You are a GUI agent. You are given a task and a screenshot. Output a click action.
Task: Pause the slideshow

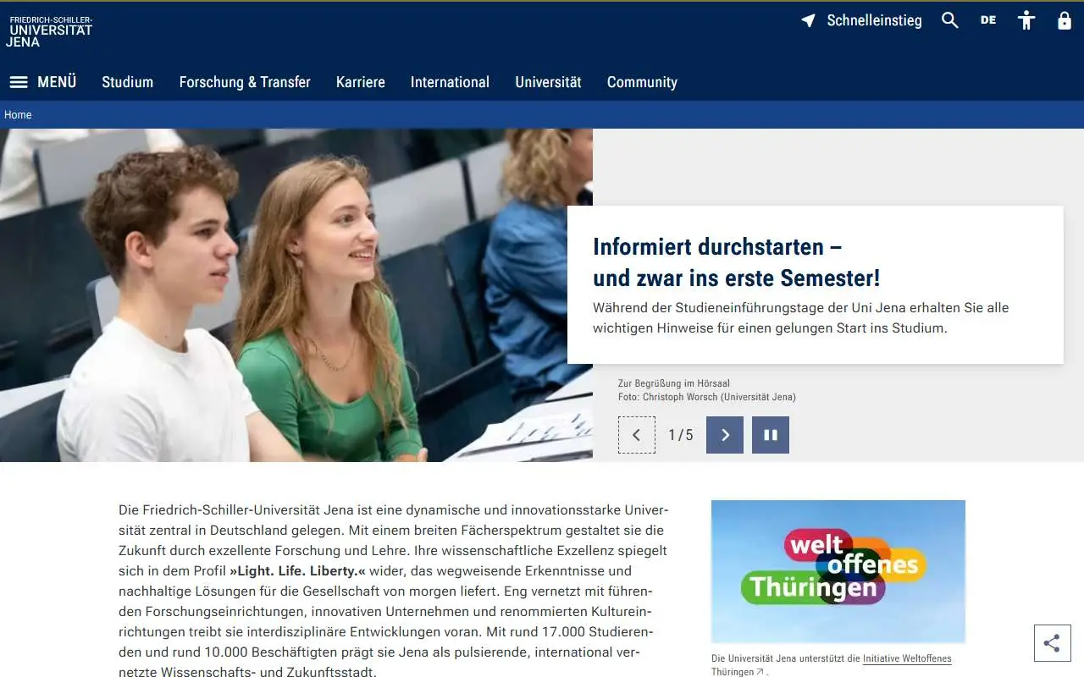point(771,435)
